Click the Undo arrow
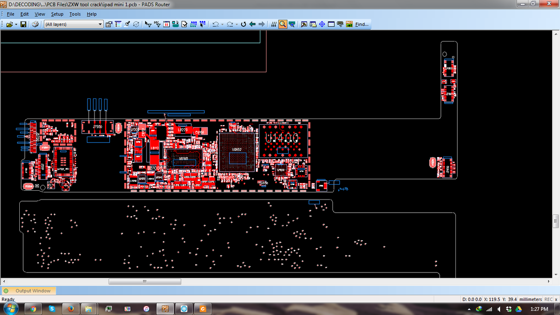The image size is (560, 315). point(215,24)
